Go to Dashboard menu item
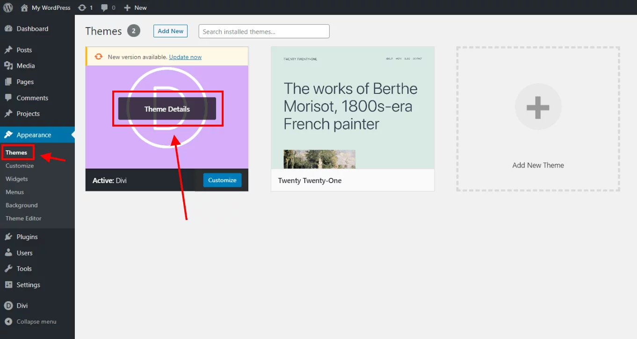Screen dimensions: 637x339 click(x=32, y=28)
